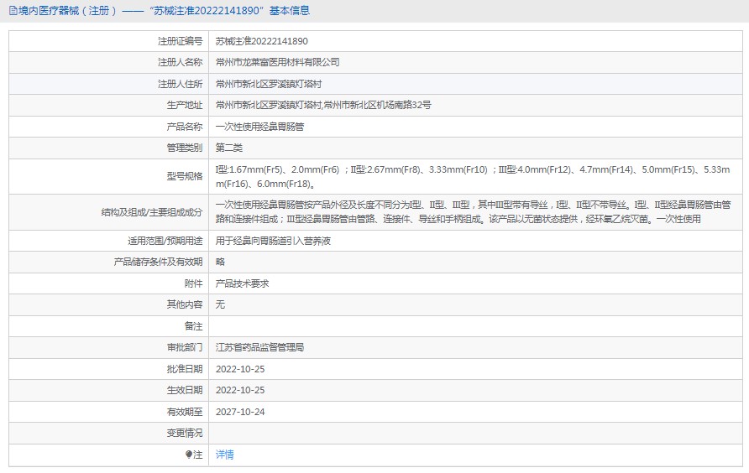Click the 结构及组成/主要组成成分 label
Image resolution: width=749 pixels, height=473 pixels.
tap(152, 212)
